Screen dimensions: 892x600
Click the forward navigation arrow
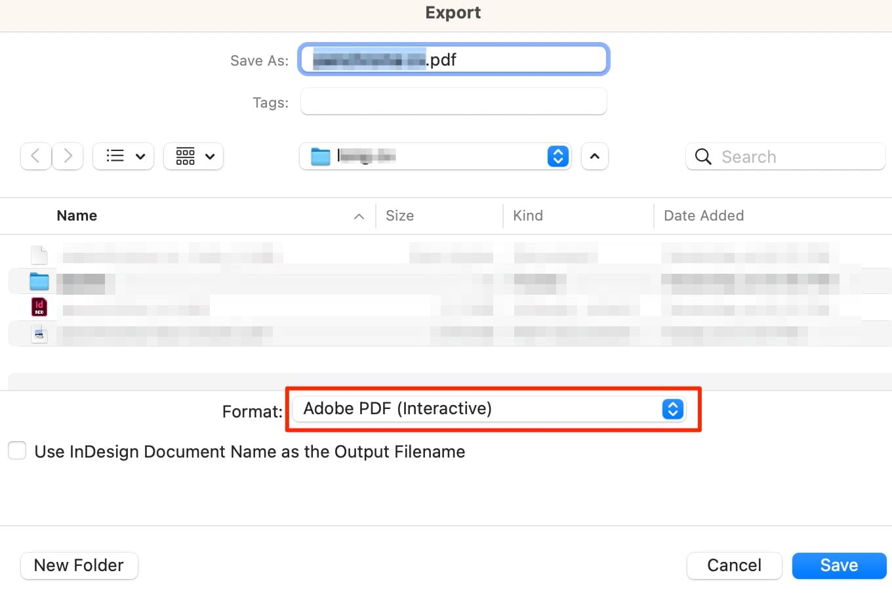coord(68,156)
